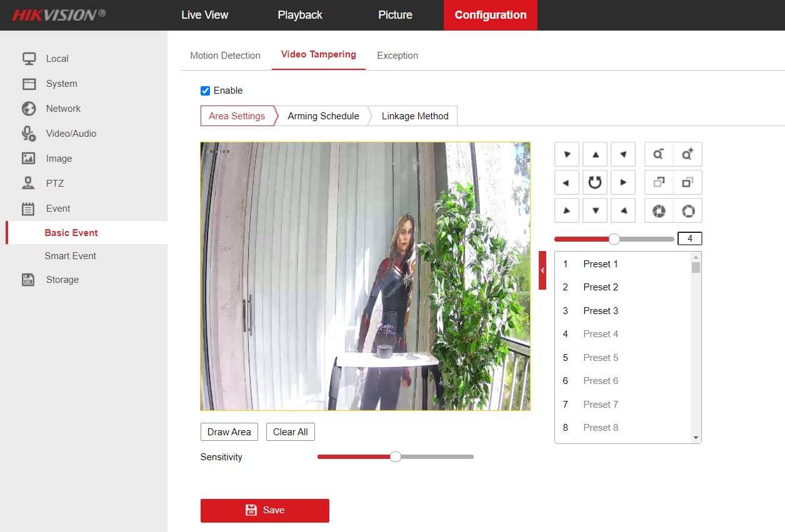The image size is (785, 532).
Task: Switch to the Motion Detection tab
Action: coord(225,56)
